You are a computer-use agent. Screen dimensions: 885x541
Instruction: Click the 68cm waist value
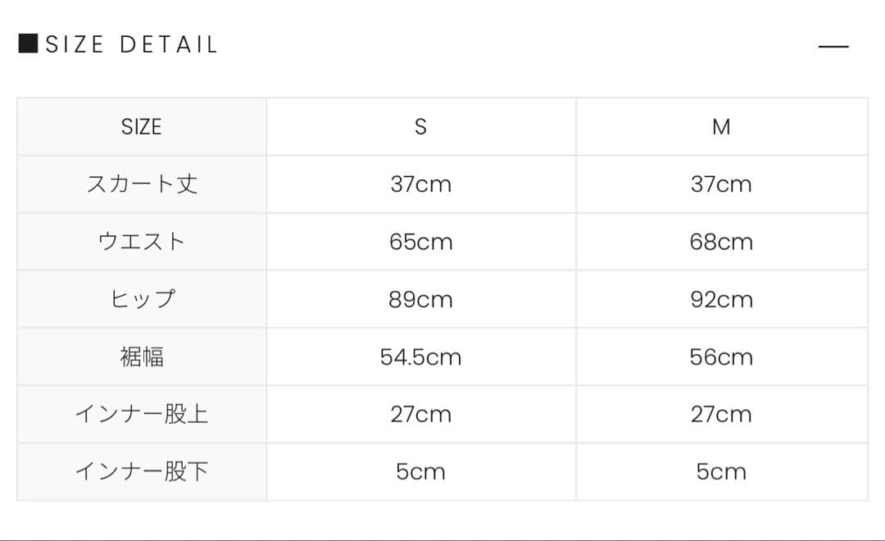[721, 242]
